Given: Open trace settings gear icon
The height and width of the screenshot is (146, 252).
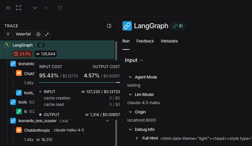Looking at the screenshot, I should [x=38, y=34].
